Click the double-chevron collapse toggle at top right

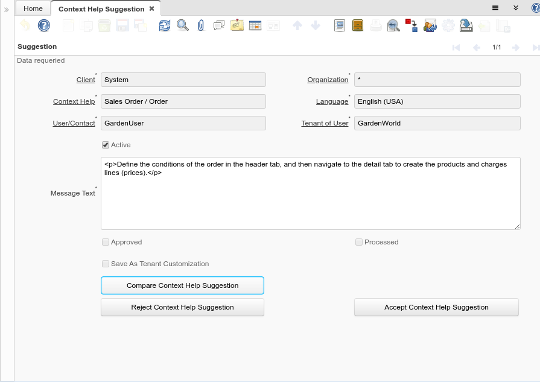coord(515,8)
